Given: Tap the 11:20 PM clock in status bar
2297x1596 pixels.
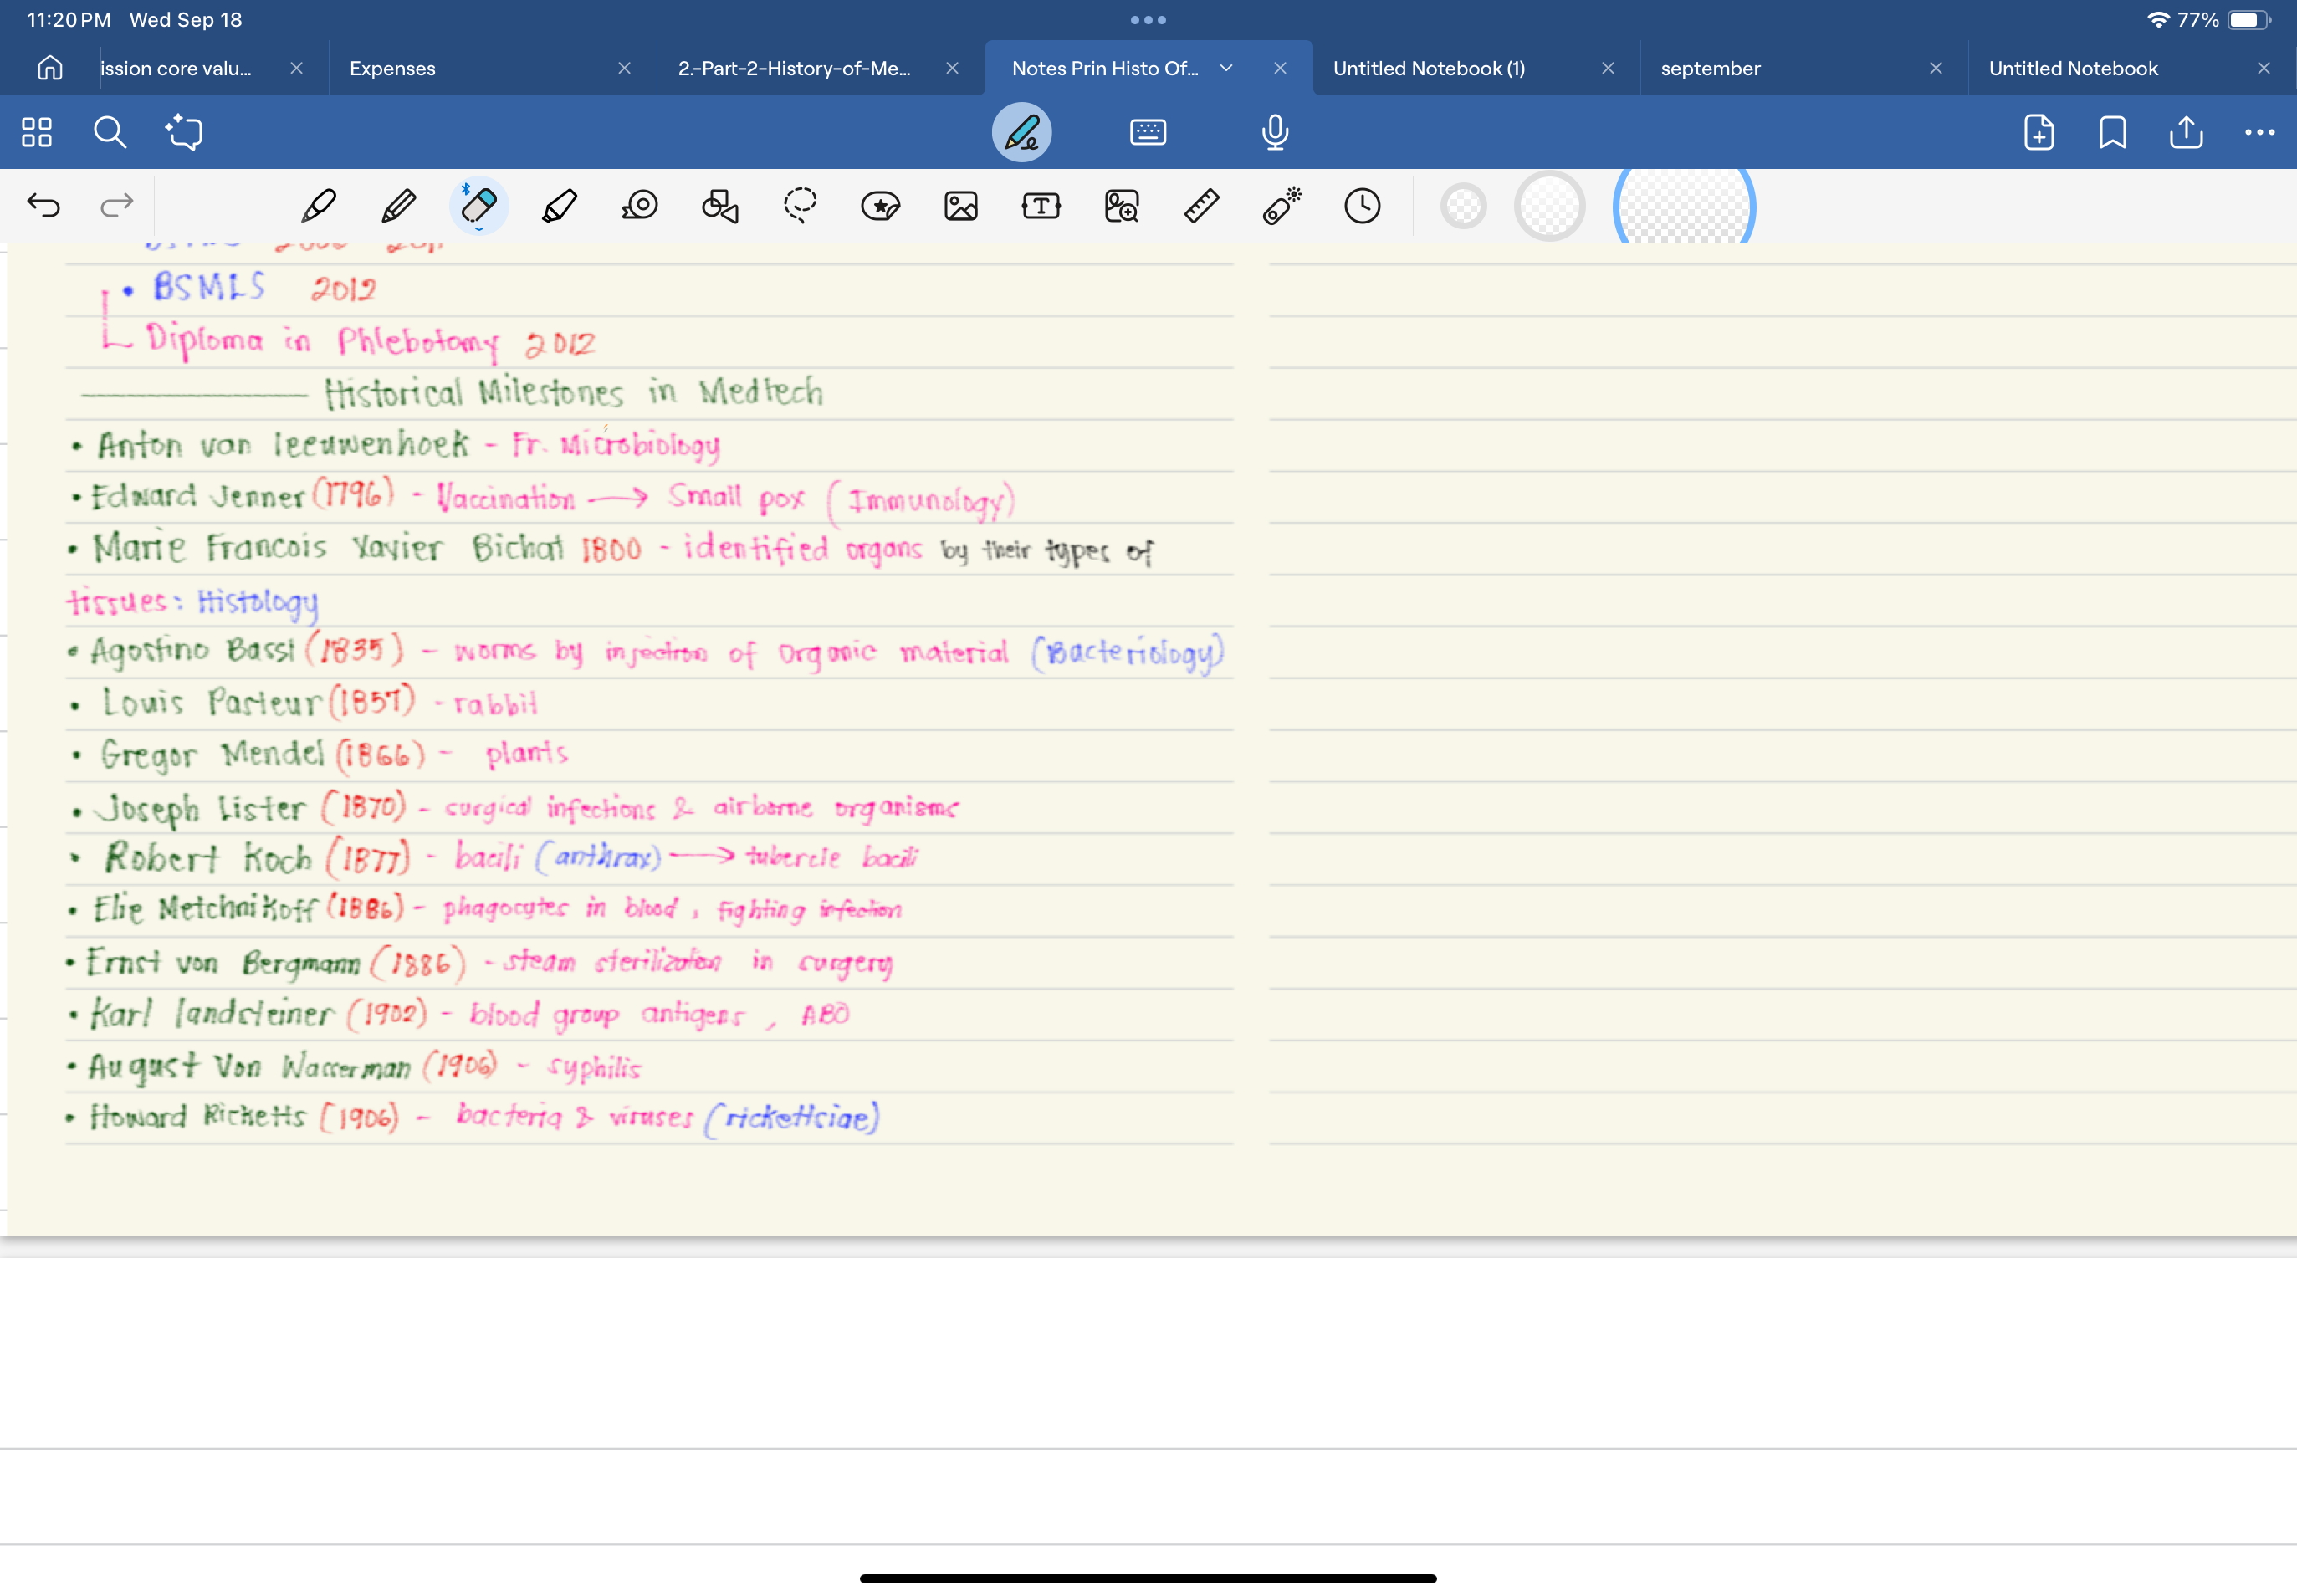Looking at the screenshot, I should tap(68, 20).
